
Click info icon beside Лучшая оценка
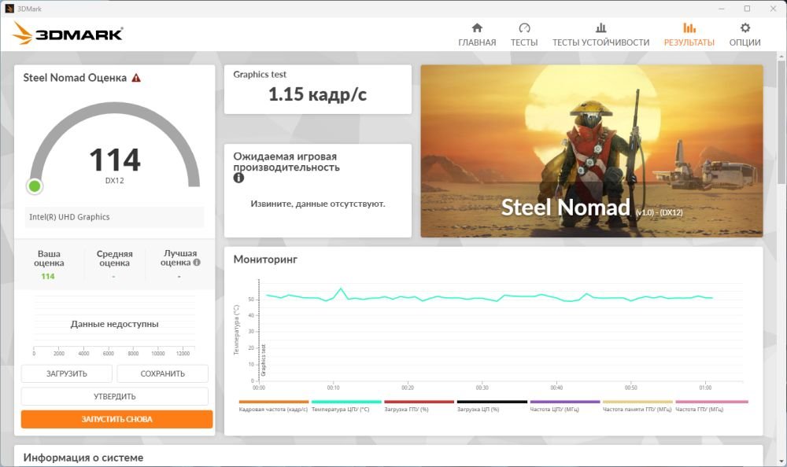click(x=197, y=262)
